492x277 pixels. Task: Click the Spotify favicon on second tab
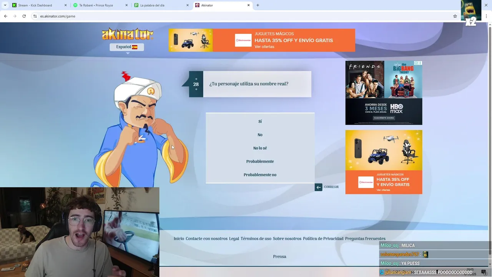75,5
